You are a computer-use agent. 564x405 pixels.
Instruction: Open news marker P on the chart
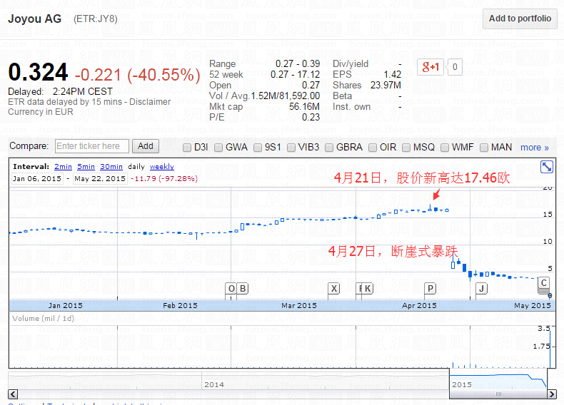point(430,289)
